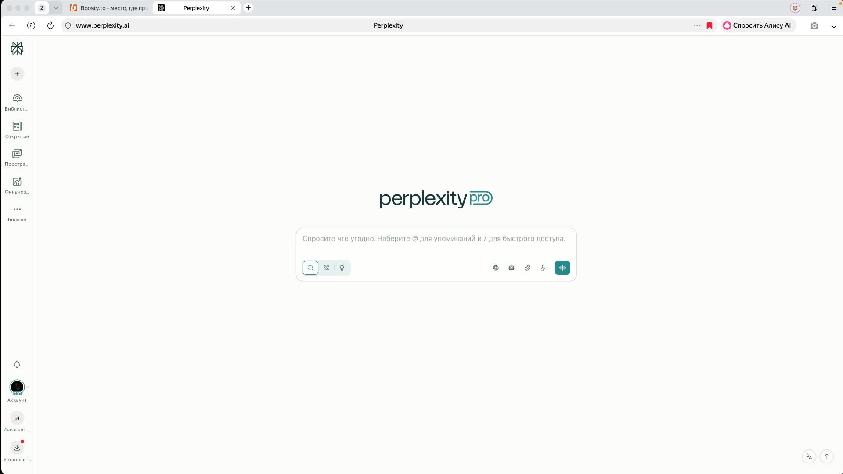Image resolution: width=843 pixels, height=474 pixels.
Task: Attach a file with the paperclip icon
Action: tap(527, 268)
